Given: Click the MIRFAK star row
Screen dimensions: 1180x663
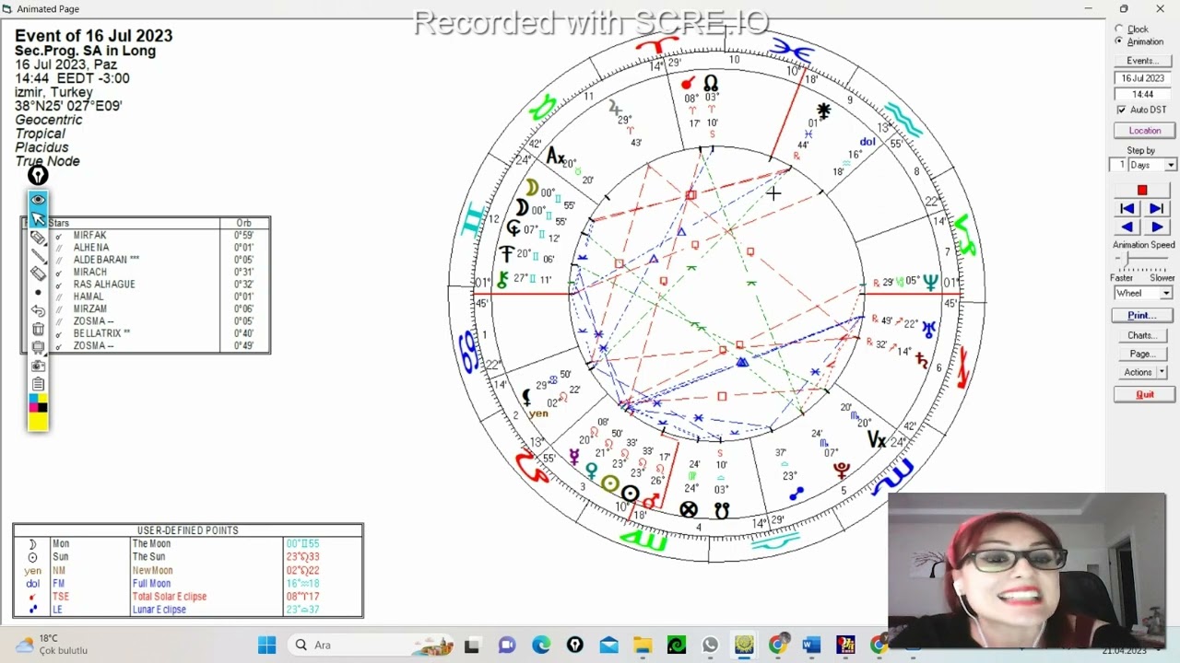Looking at the screenshot, I should point(146,235).
